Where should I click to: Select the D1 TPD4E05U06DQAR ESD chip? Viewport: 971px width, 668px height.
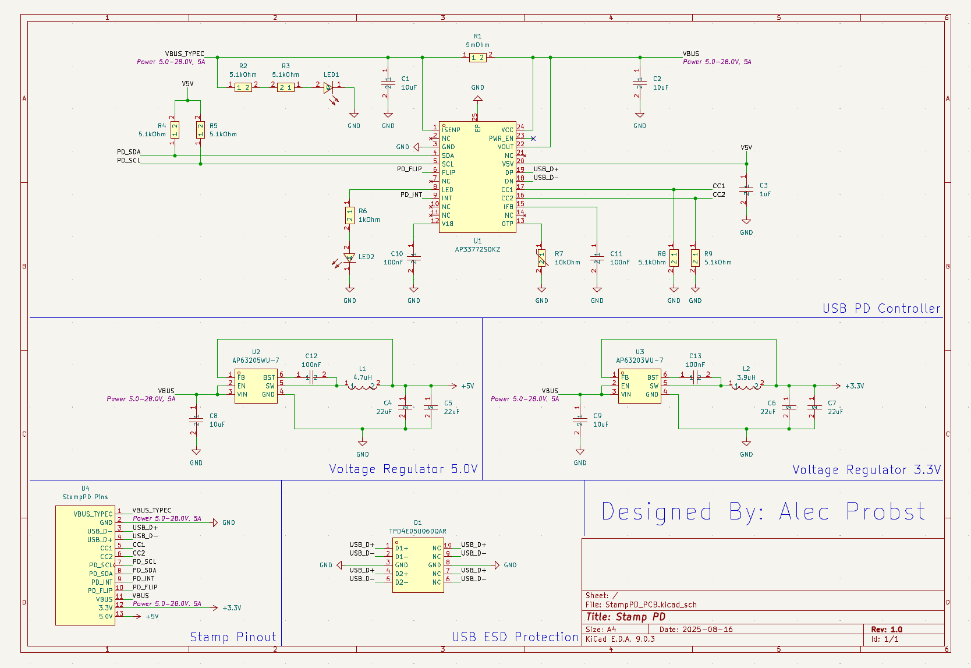(418, 565)
